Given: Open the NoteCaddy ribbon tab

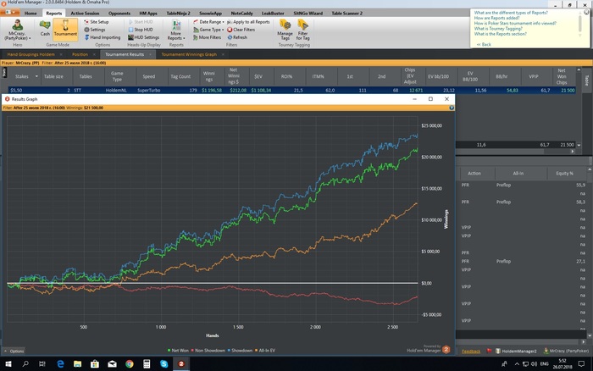Looking at the screenshot, I should coord(241,14).
